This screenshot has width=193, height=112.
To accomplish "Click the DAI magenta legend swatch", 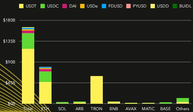I will [x=64, y=6].
